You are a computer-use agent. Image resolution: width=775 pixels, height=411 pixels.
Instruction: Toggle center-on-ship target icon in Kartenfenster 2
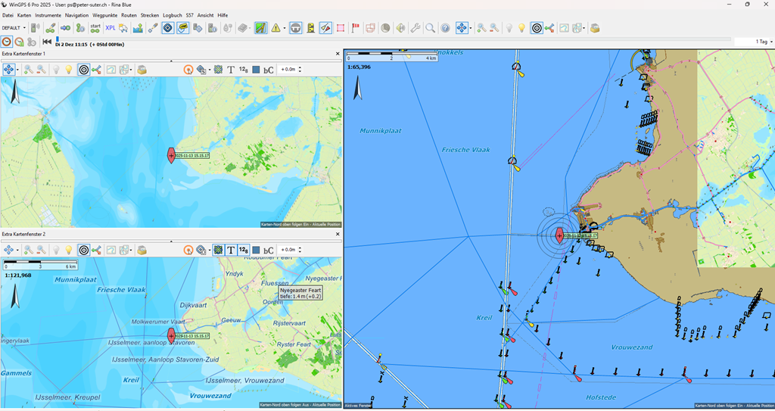click(x=84, y=250)
